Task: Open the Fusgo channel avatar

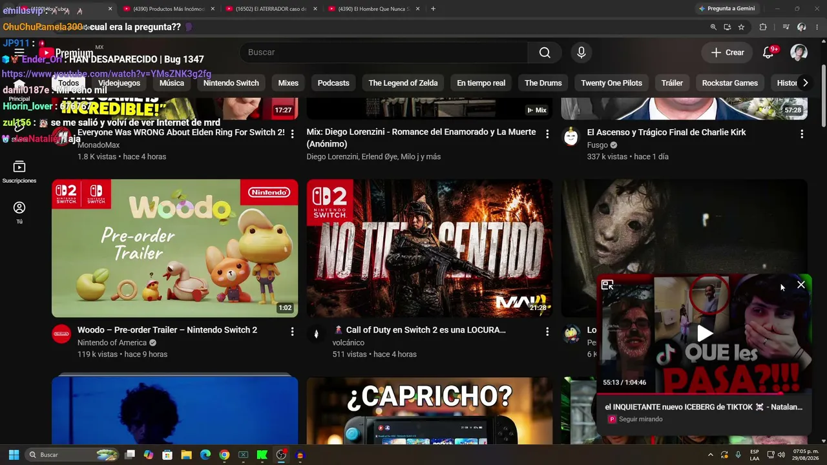Action: pyautogui.click(x=571, y=136)
